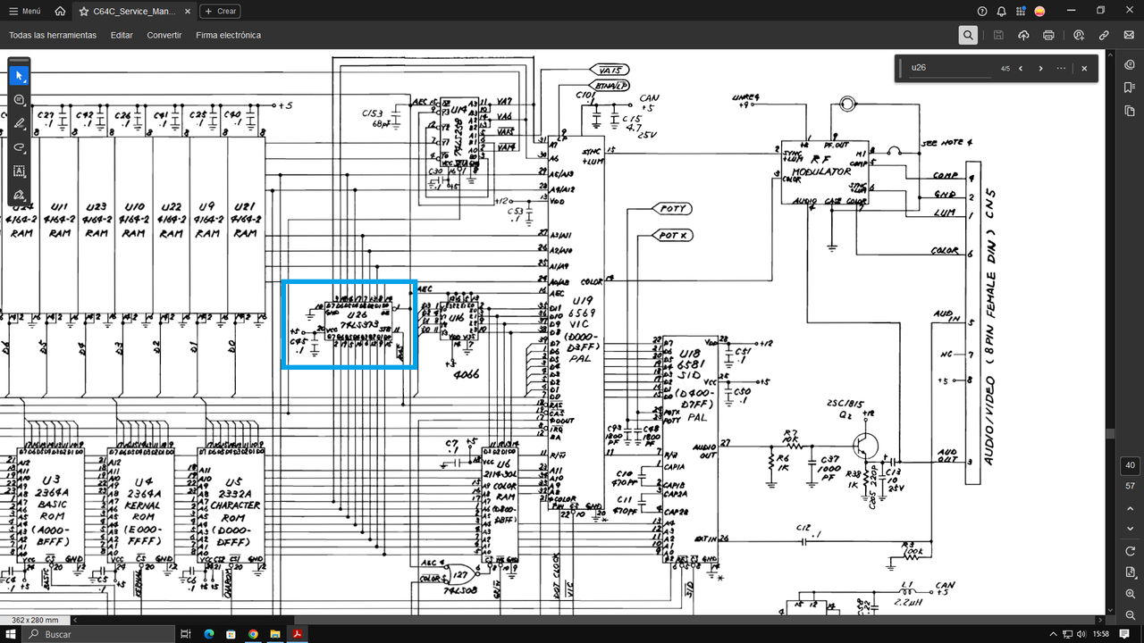Open the Convertir menu item
The height and width of the screenshot is (643, 1144).
(164, 35)
